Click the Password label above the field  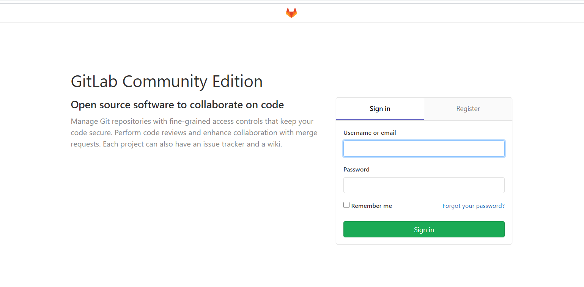(x=356, y=169)
